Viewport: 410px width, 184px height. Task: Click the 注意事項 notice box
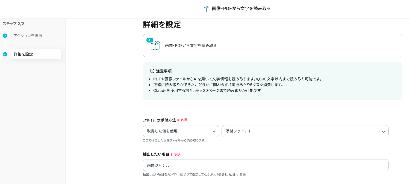273,81
